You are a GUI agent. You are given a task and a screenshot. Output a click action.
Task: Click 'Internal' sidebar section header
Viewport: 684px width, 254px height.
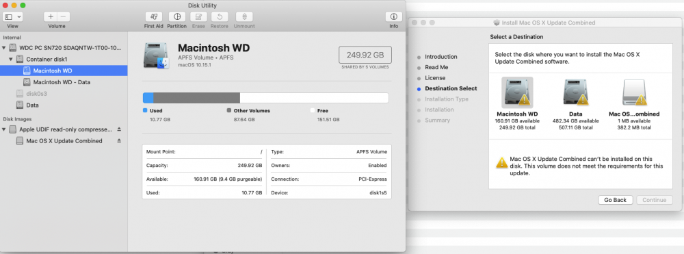point(12,38)
